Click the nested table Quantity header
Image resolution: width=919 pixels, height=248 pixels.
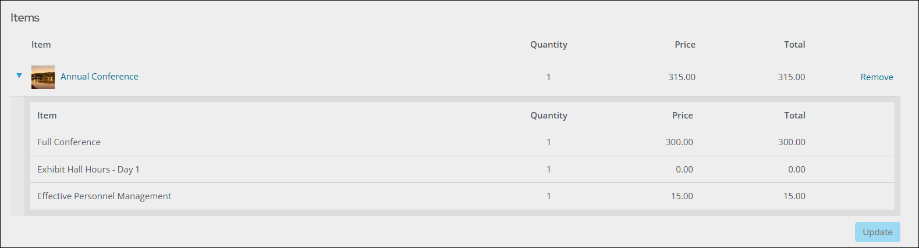pos(549,116)
